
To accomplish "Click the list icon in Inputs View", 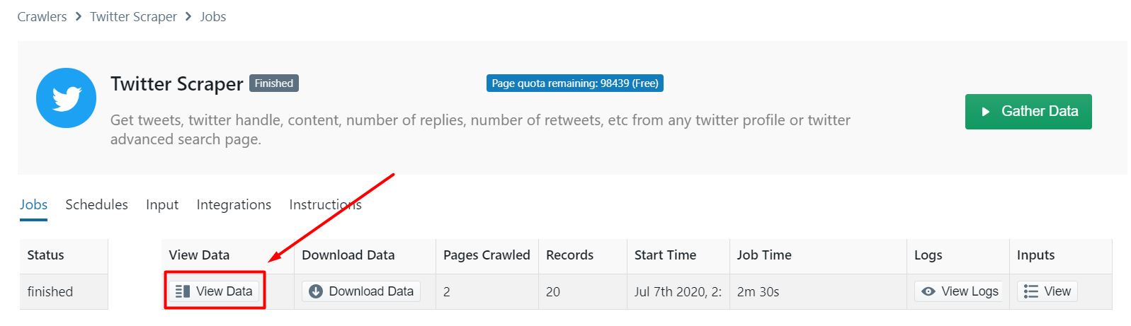I will [x=1031, y=291].
